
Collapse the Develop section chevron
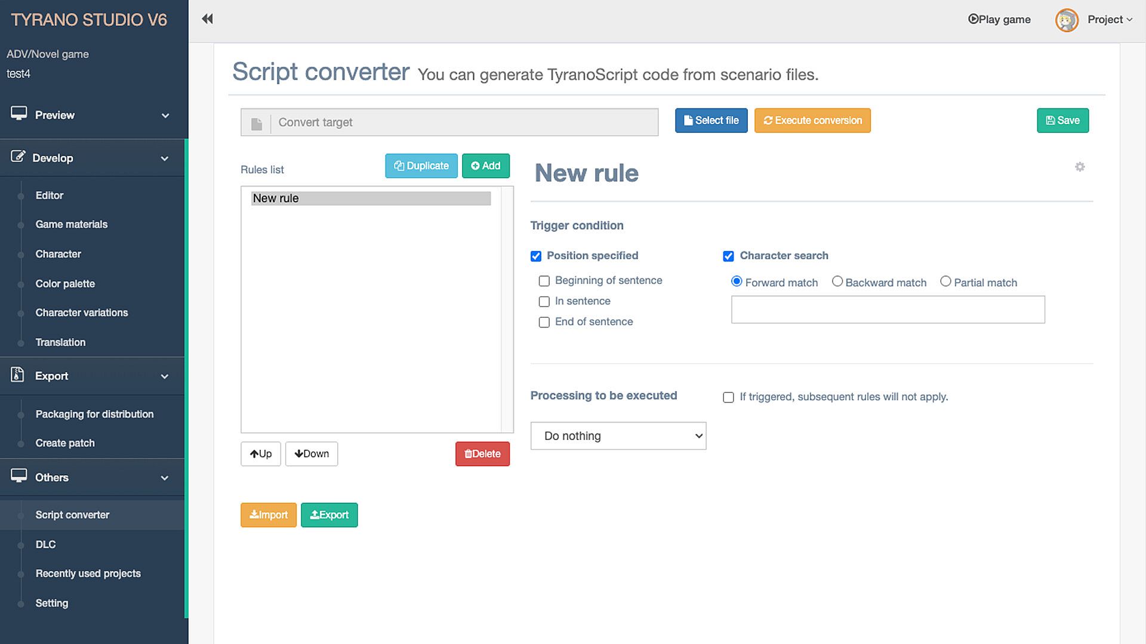click(165, 159)
